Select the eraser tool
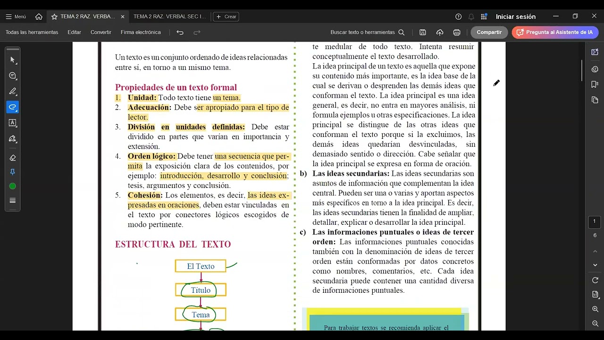 coord(13,158)
